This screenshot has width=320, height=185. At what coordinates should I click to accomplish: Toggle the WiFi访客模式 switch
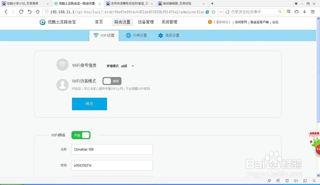(112, 81)
